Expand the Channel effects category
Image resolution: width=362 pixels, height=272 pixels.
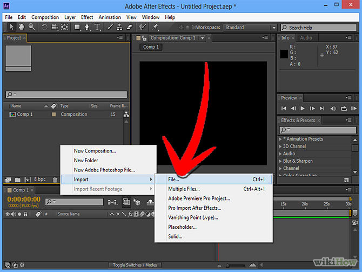(280, 169)
